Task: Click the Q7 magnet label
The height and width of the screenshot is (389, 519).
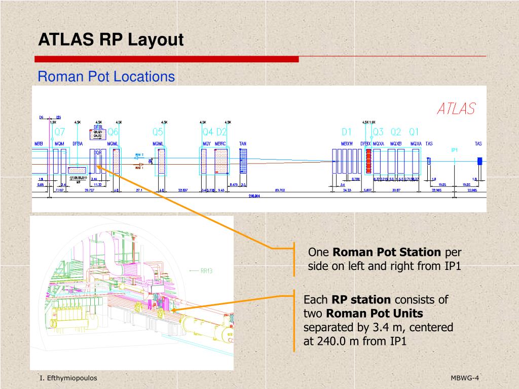Action: (x=60, y=132)
